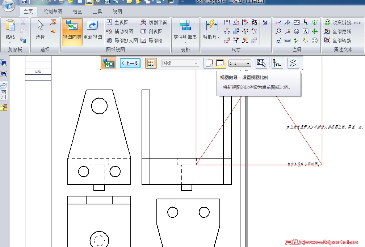This screenshot has width=365, height=247.
Task: Click the 粘贴 paste icon
Action: coord(10,25)
